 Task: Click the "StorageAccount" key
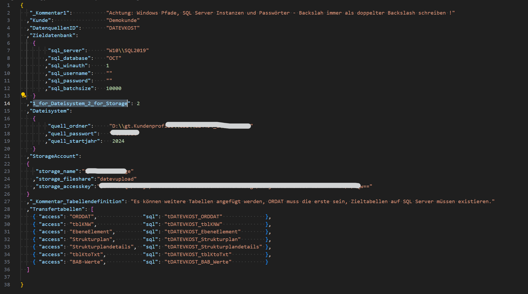pos(55,156)
